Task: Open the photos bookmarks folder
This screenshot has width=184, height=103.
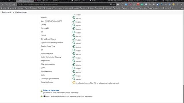Action: click(98, 8)
